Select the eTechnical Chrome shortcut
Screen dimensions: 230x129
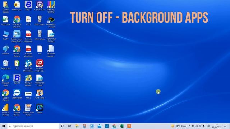point(17,19)
